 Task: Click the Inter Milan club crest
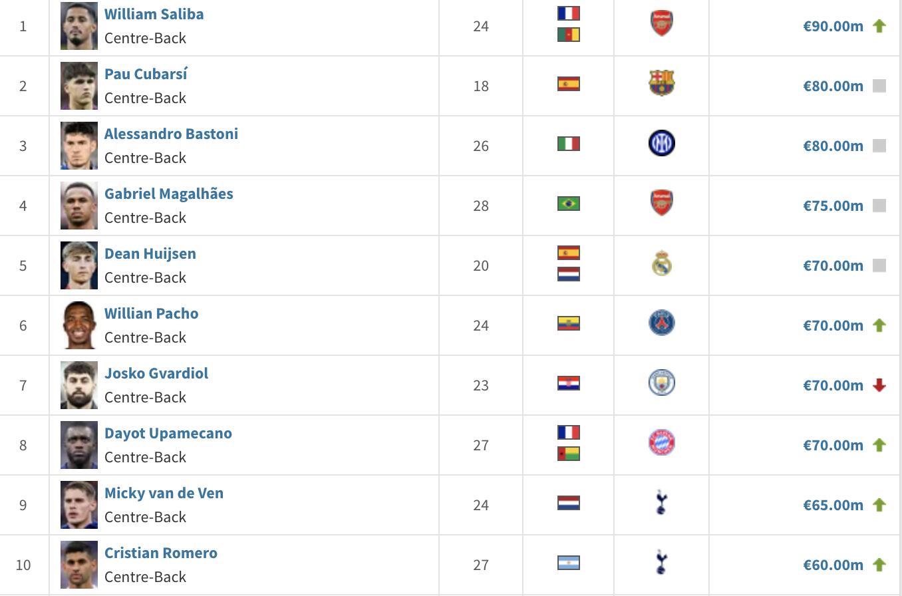pos(661,143)
